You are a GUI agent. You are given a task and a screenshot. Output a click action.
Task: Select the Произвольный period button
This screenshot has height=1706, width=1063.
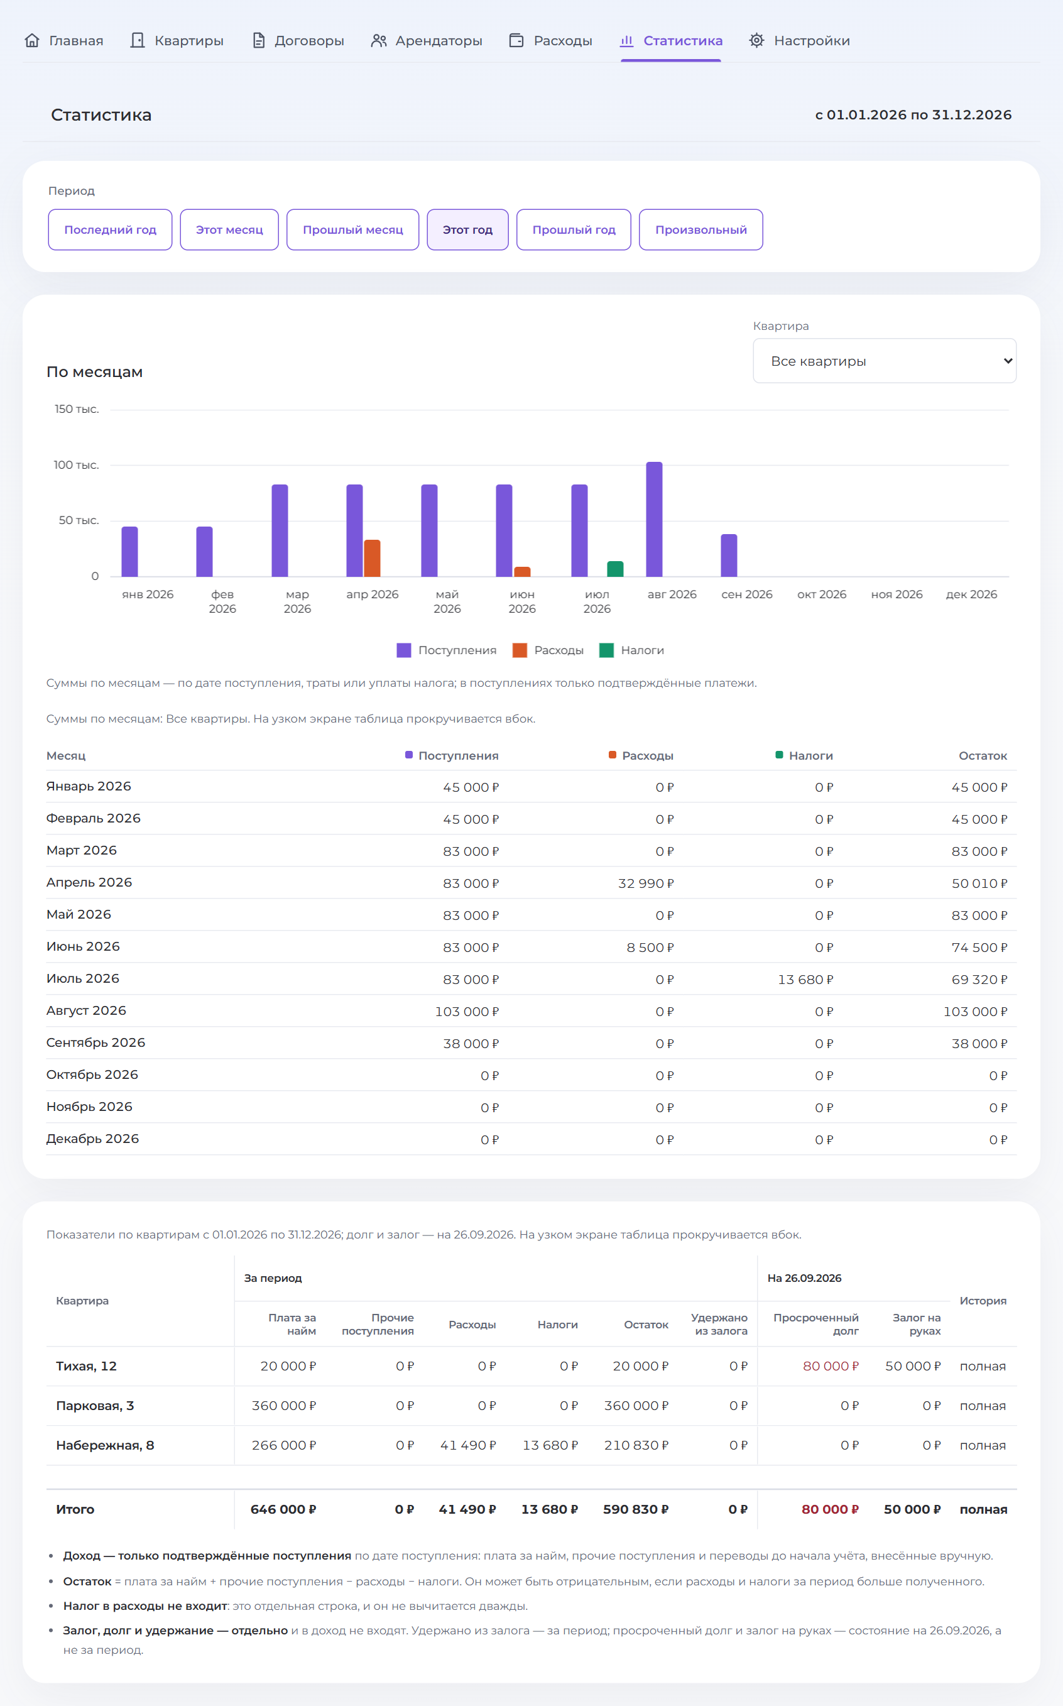click(701, 230)
